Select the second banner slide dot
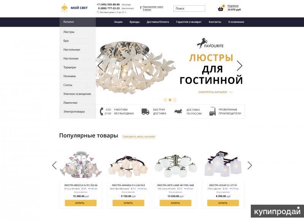The height and width of the screenshot is (221, 304). (x=170, y=100)
